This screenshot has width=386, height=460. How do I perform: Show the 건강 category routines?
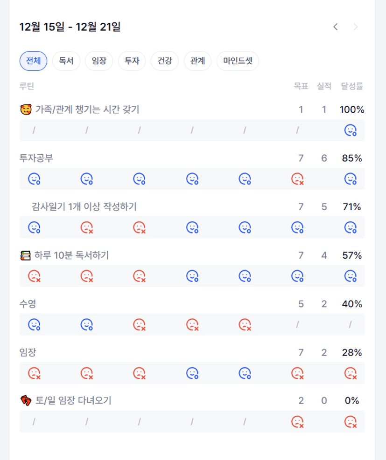pyautogui.click(x=164, y=61)
